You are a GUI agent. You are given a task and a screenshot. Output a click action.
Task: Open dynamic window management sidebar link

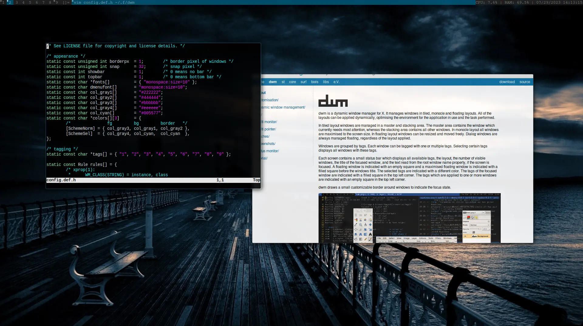[x=283, y=107]
